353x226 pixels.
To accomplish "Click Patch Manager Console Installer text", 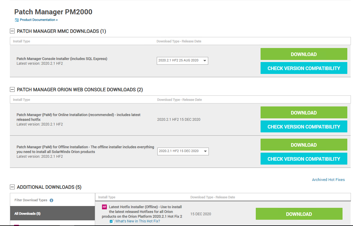I will pos(62,58).
